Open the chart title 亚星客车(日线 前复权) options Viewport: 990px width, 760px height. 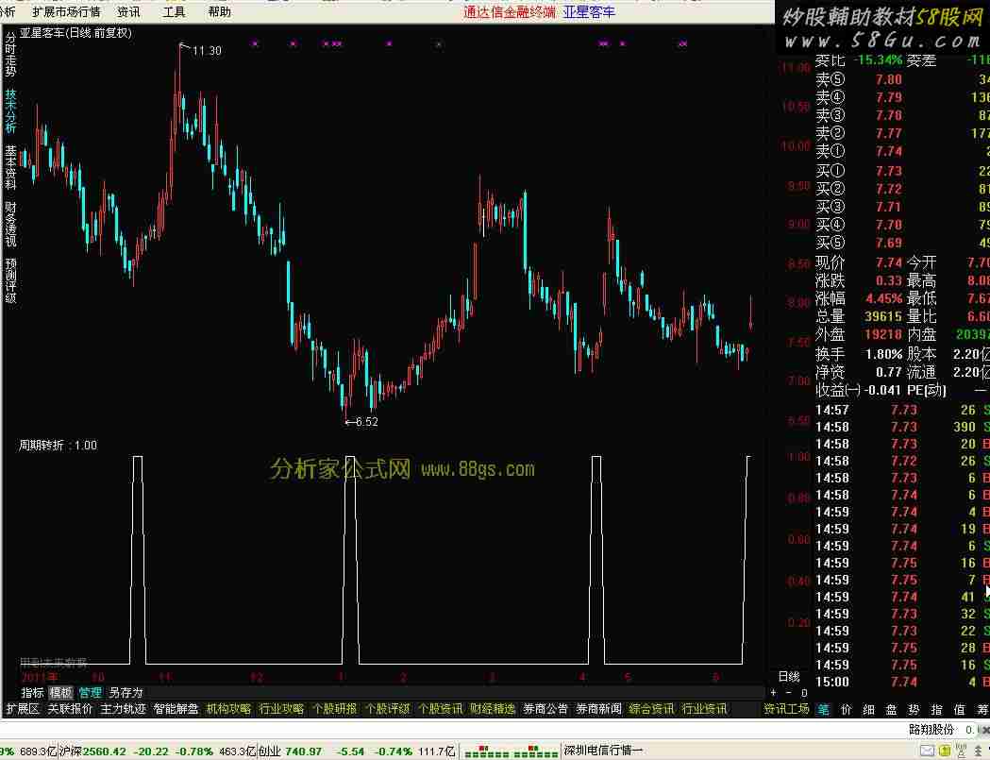(x=76, y=33)
